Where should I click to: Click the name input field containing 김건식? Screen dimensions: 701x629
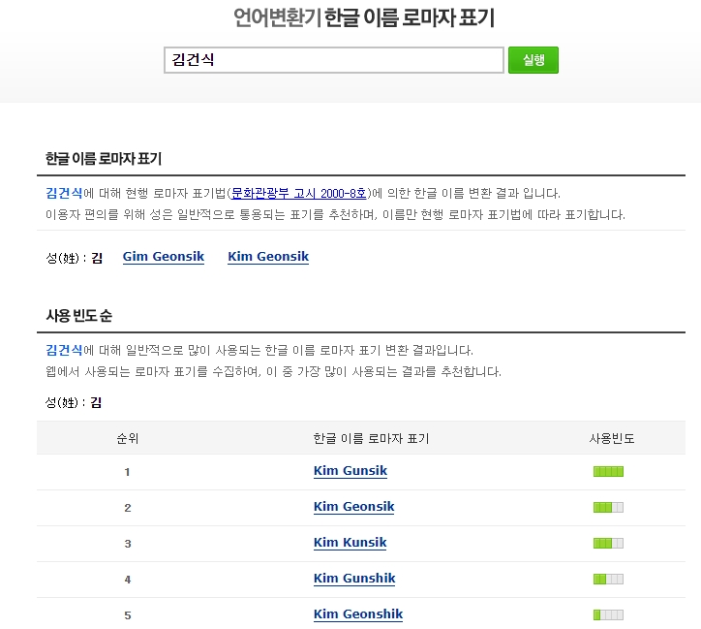pos(333,60)
